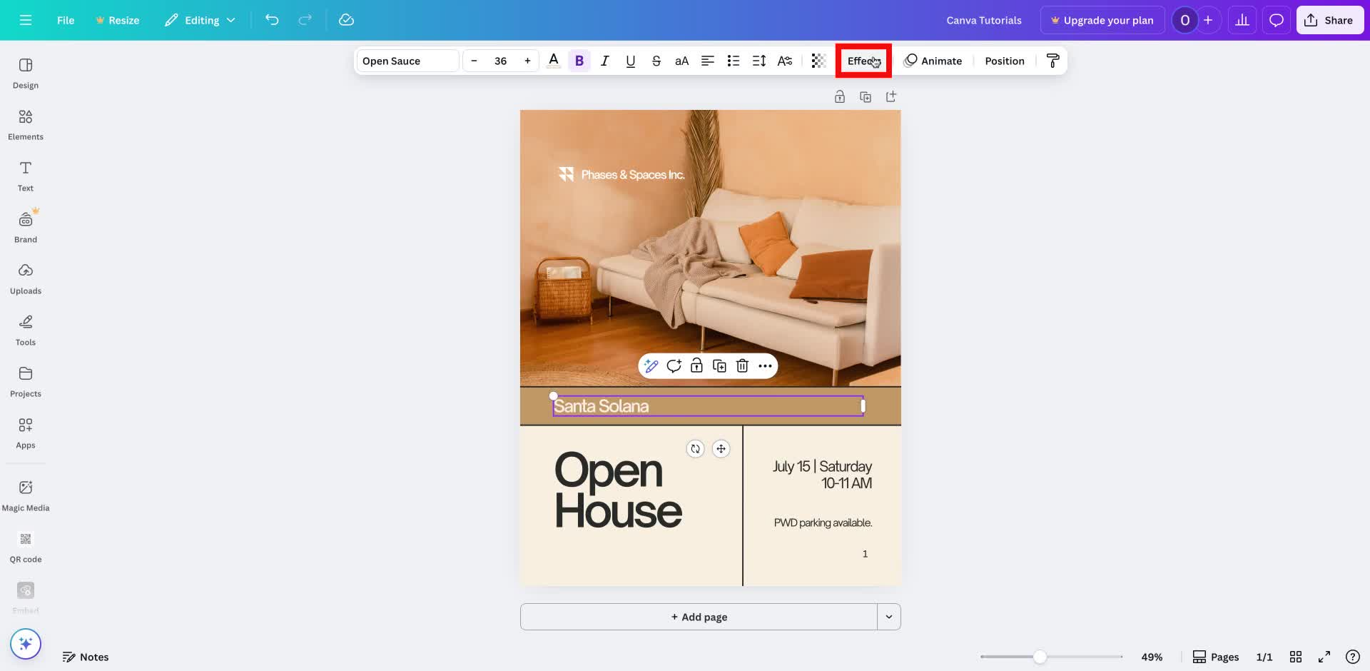This screenshot has width=1370, height=671.
Task: Open the Elements panel
Action: 26,123
